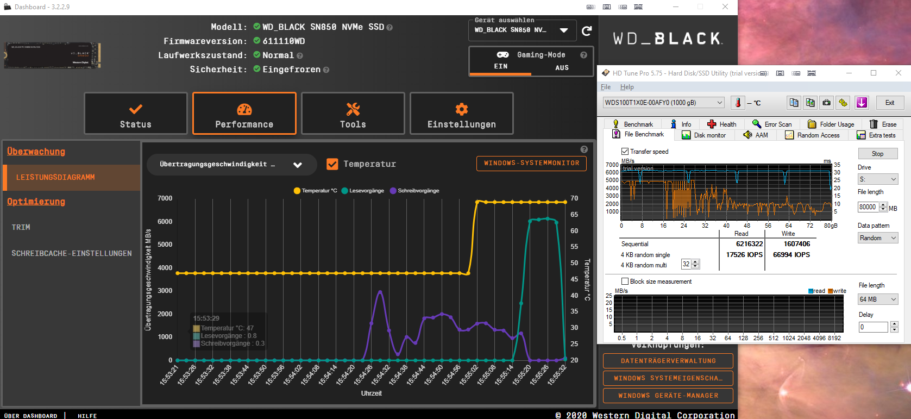911x419 pixels.
Task: Click the Delay stepper arrows
Action: [x=894, y=327]
